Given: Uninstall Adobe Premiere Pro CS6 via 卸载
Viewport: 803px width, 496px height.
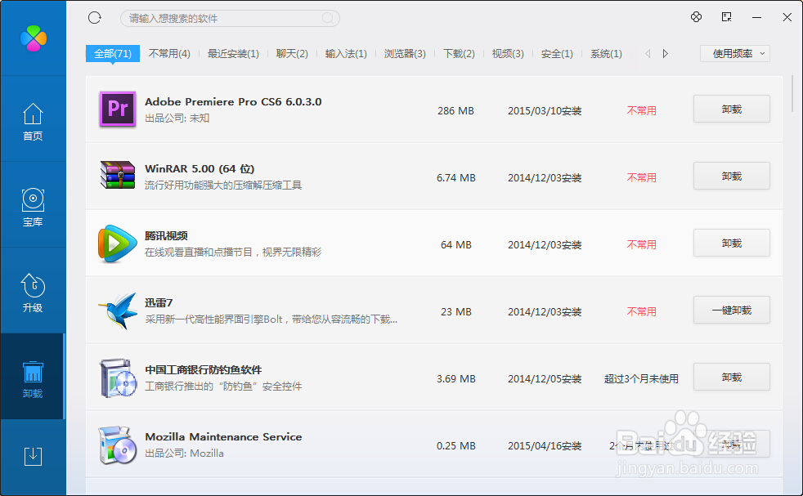Looking at the screenshot, I should point(731,109).
